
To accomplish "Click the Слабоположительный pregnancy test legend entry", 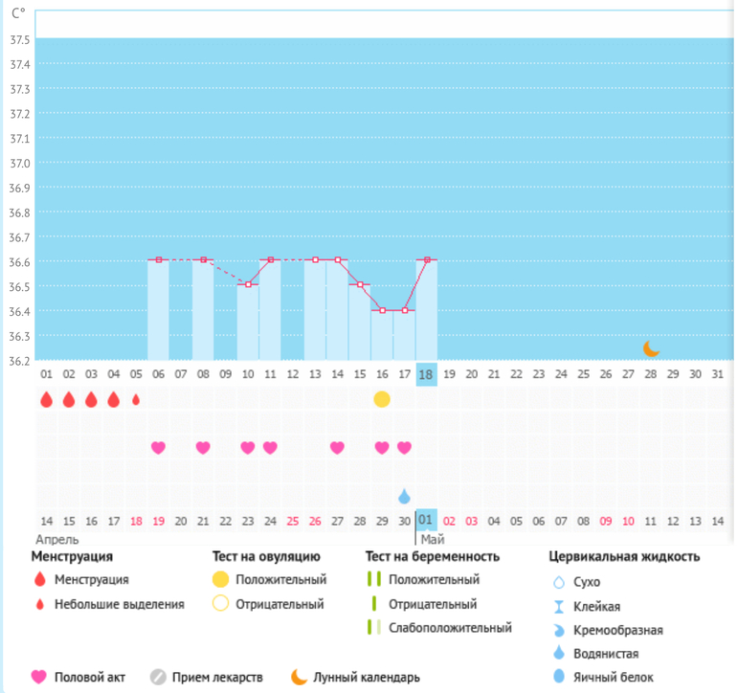I will point(450,628).
